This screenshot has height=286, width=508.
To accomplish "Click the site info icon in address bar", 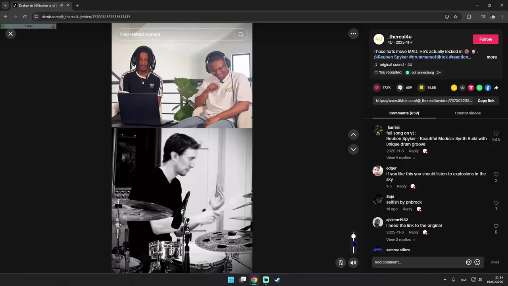I will tap(36, 17).
